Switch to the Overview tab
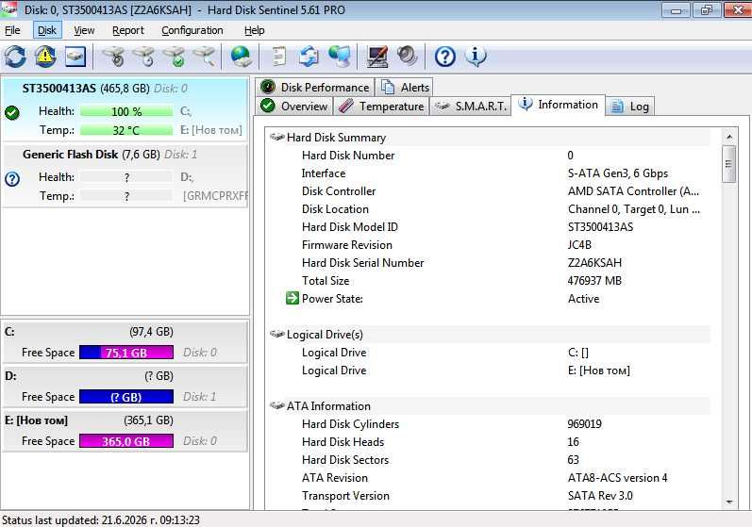Screen dimensions: 752x527 (294, 106)
